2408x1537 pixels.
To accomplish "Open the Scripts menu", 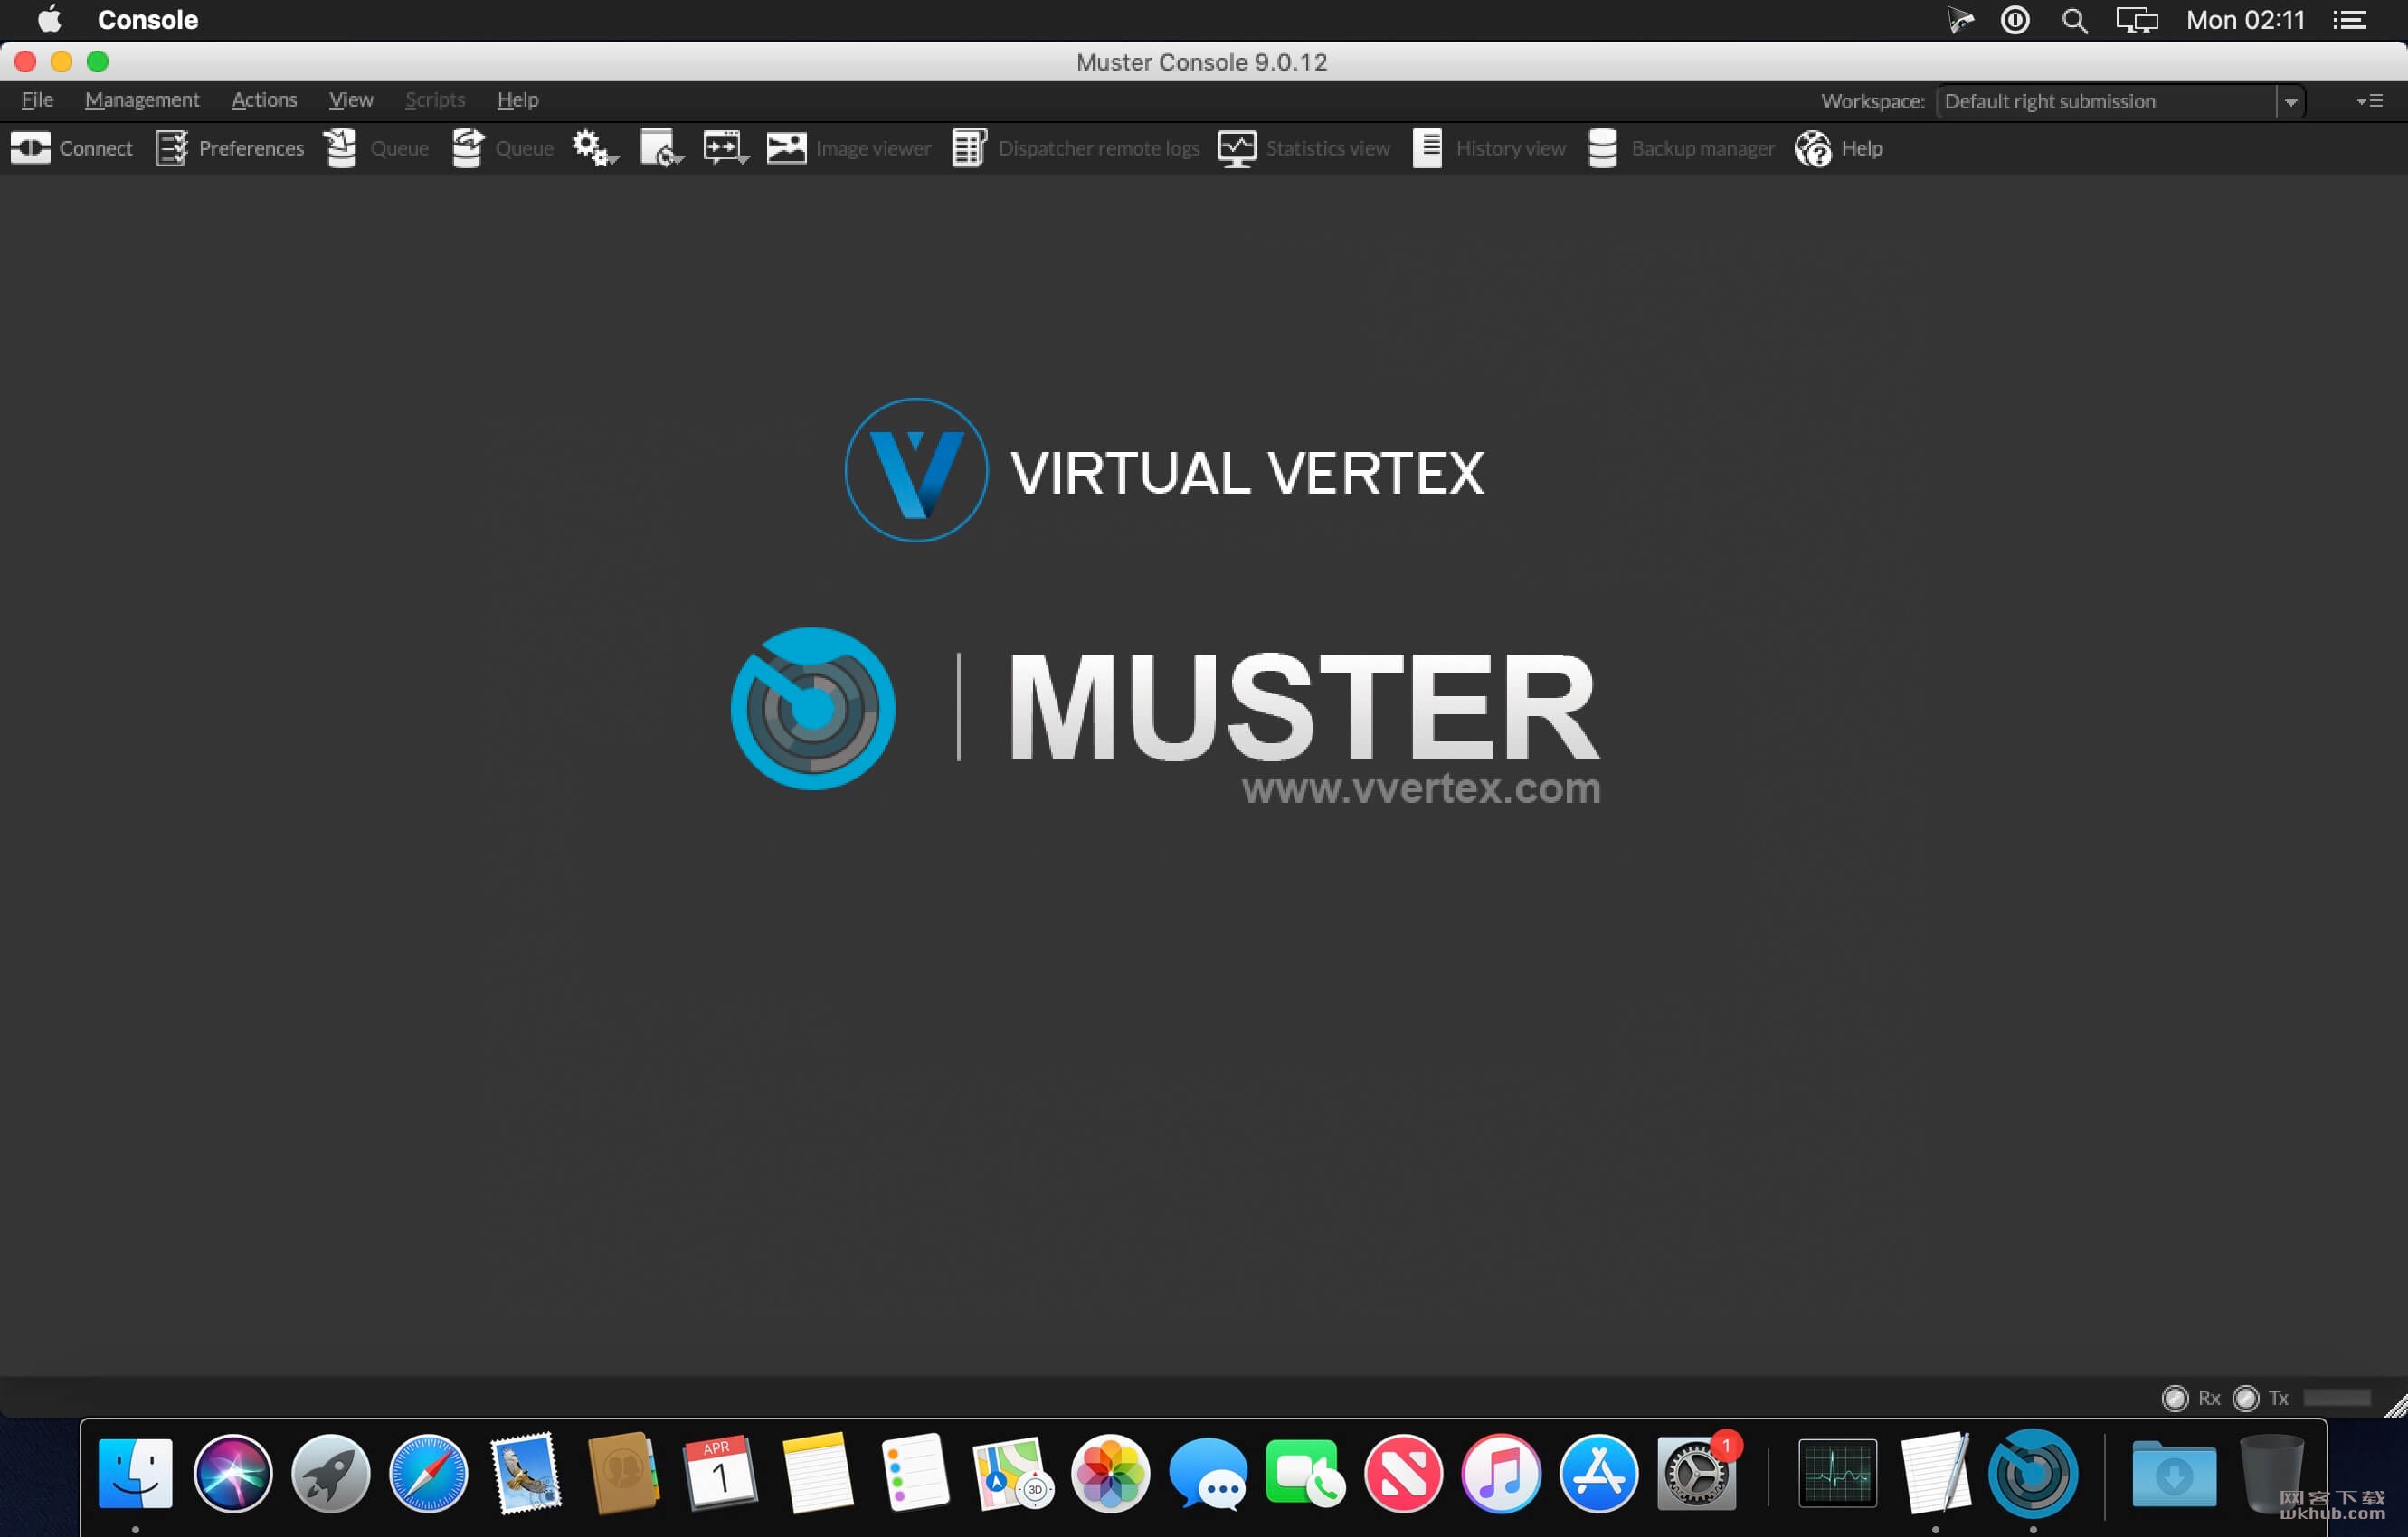I will (435, 100).
